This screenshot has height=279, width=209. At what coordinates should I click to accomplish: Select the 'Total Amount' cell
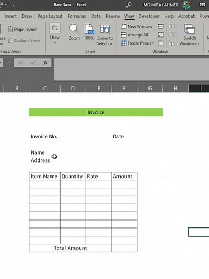pos(70,248)
